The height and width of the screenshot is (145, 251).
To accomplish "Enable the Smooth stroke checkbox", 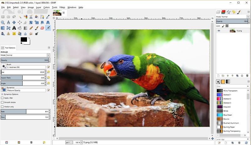I will point(2,102).
